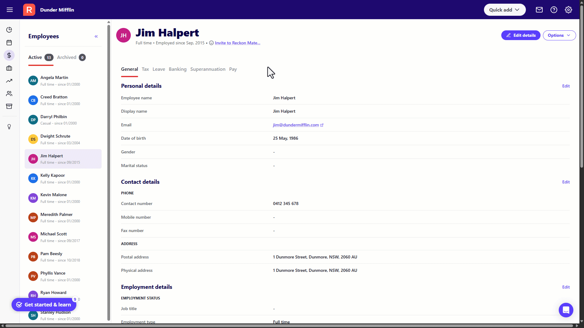
Task: Select Ryan Howard in employee list
Action: pyautogui.click(x=63, y=296)
